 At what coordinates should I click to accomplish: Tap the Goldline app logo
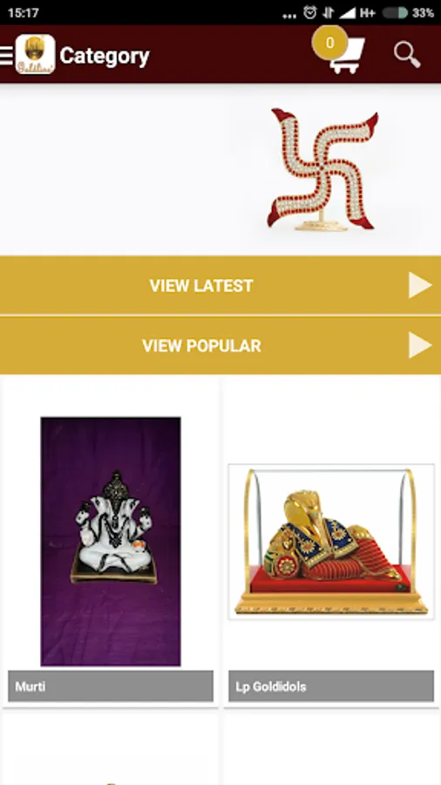click(x=35, y=55)
